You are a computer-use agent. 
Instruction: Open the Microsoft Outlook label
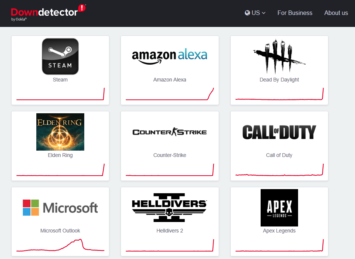click(60, 231)
